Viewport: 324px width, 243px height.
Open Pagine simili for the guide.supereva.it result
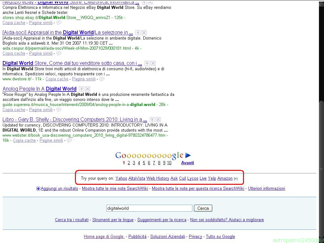pyautogui.click(x=41, y=110)
